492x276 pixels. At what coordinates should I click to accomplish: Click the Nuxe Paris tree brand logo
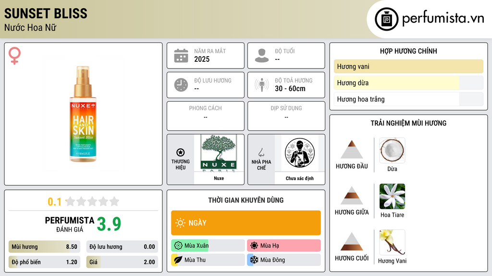[219, 153]
